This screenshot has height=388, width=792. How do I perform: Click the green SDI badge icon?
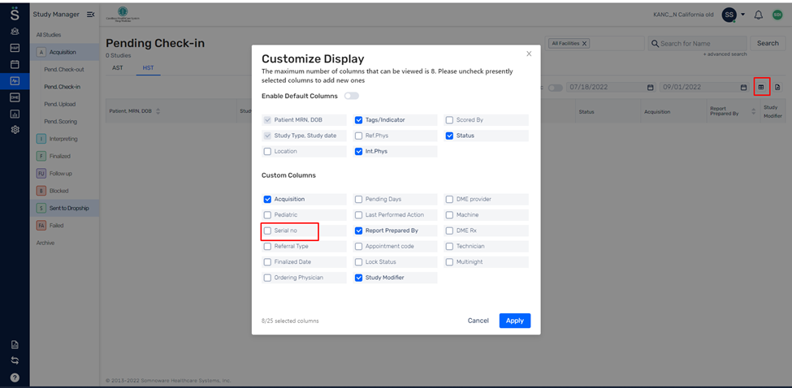(777, 15)
